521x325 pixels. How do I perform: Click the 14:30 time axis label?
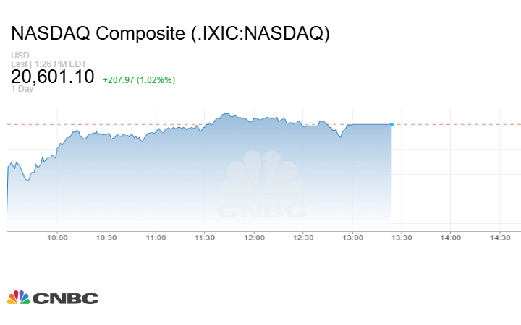[x=500, y=238]
